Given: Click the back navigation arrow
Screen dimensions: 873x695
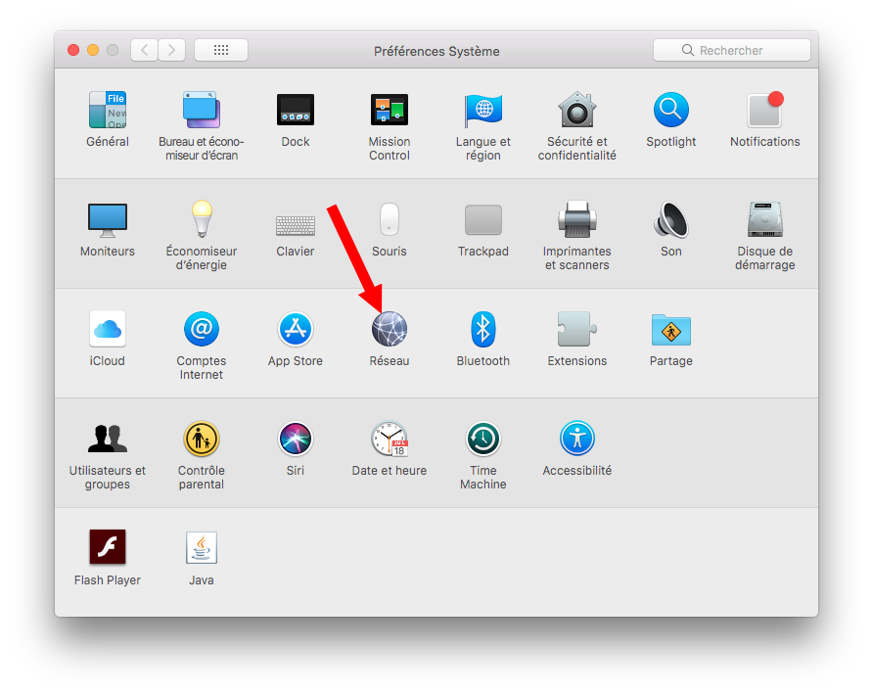Looking at the screenshot, I should (x=145, y=50).
